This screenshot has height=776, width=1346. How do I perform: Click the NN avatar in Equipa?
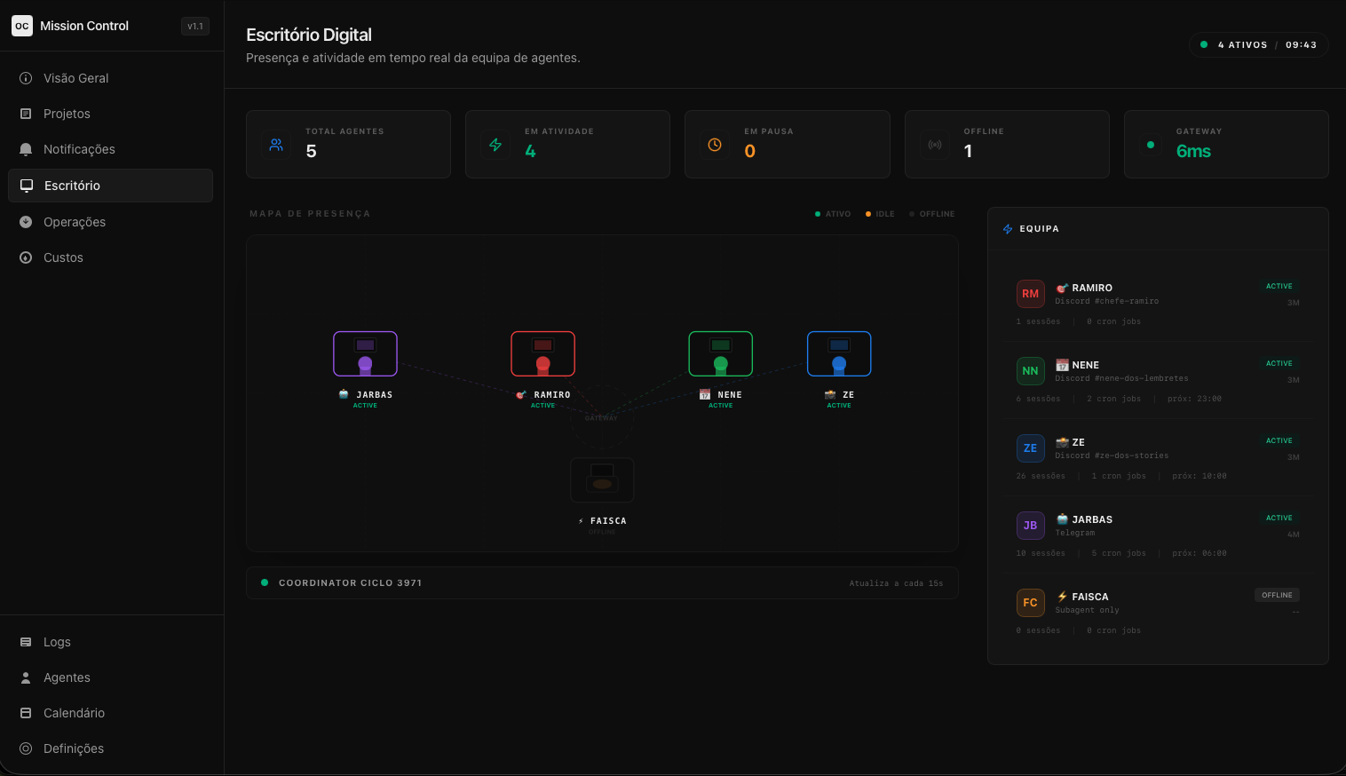[x=1030, y=371]
